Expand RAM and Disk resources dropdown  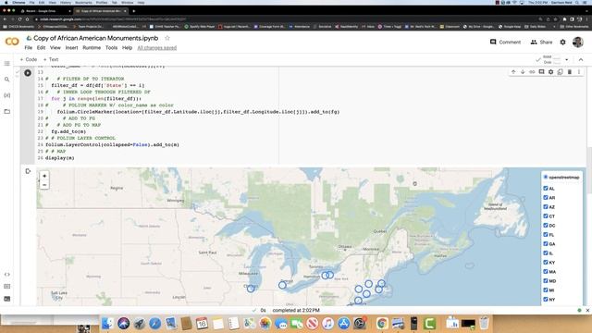[x=567, y=59]
